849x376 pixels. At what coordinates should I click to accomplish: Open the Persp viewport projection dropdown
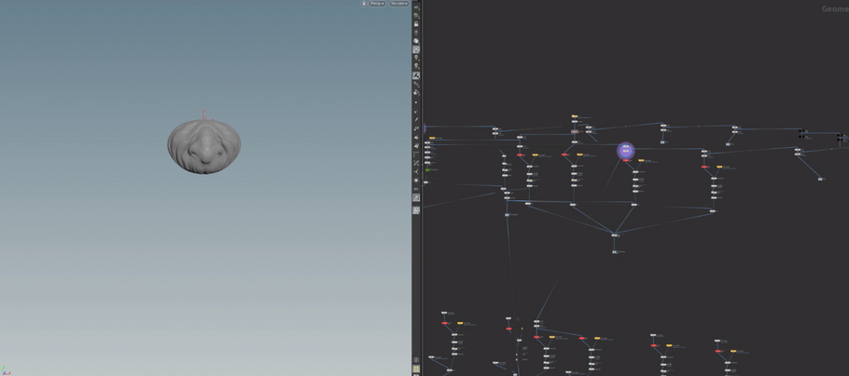click(377, 3)
